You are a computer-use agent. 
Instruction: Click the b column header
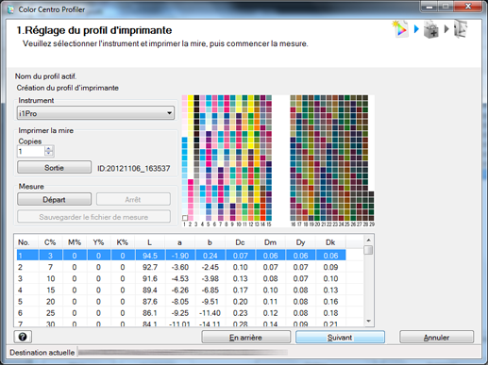tap(210, 242)
